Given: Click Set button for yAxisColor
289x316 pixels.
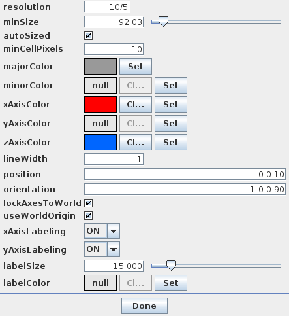Looking at the screenshot, I should pyautogui.click(x=171, y=123).
